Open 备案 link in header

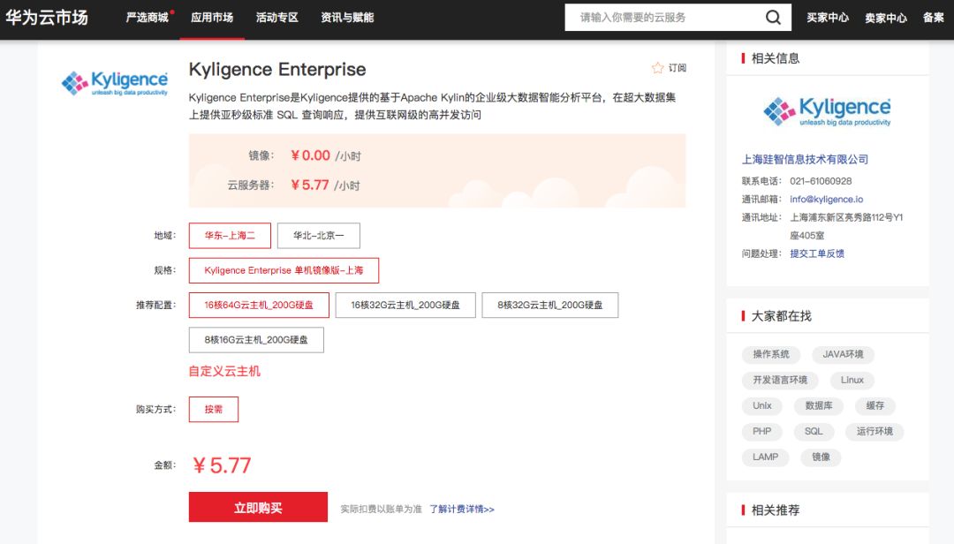934,18
